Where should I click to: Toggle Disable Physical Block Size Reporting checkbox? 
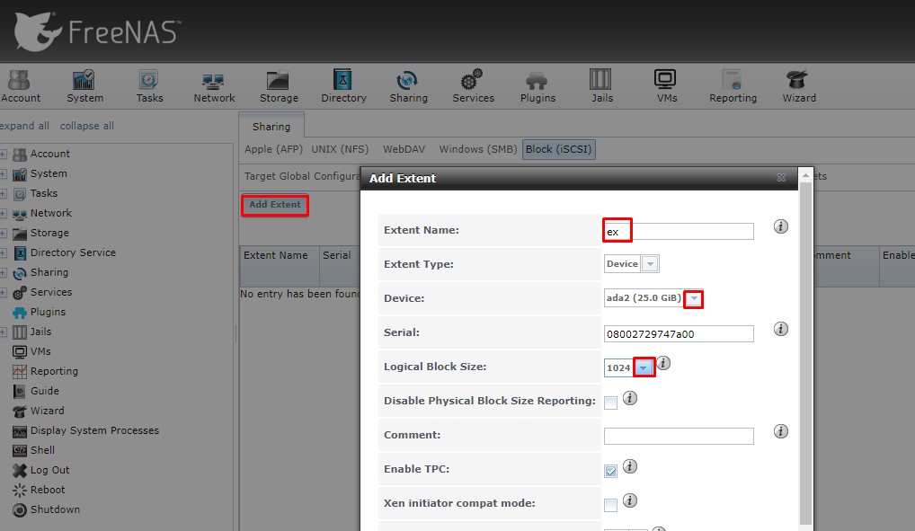(610, 403)
